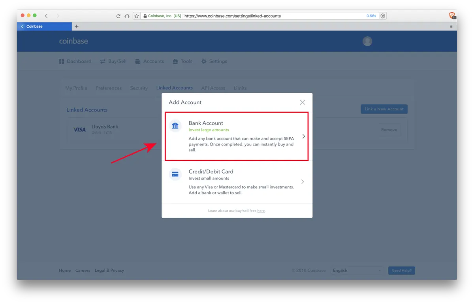Open the Need Help? button
Screen dimensions: 474x304
[401, 270]
